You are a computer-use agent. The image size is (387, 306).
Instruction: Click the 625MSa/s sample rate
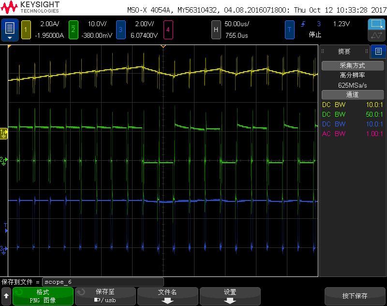[x=353, y=85]
